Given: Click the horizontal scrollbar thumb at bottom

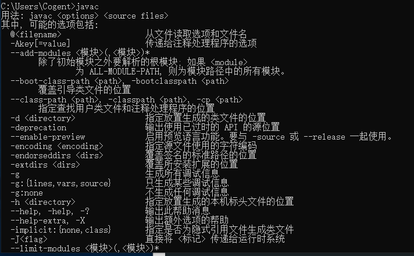Looking at the screenshot, I should (x=159, y=254).
